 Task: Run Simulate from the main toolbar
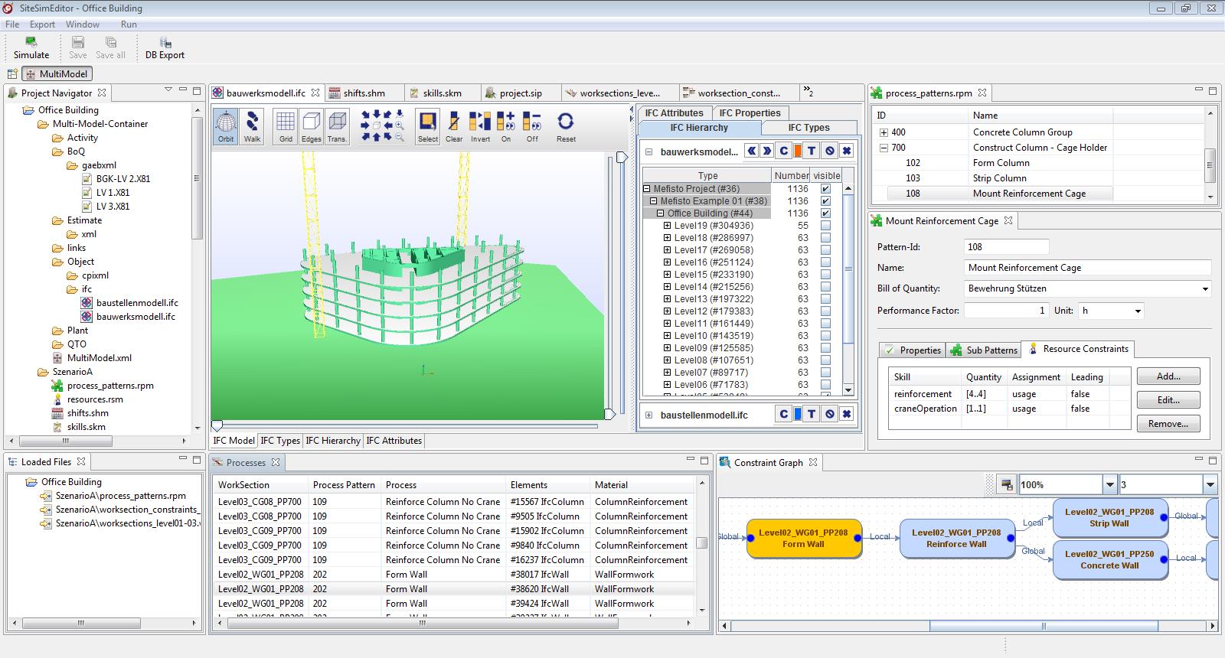[31, 47]
